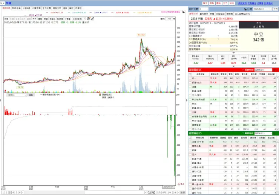Click the 2025/07/29 date marker on the timeline
The height and width of the screenshot is (195, 279).
[x=169, y=187]
